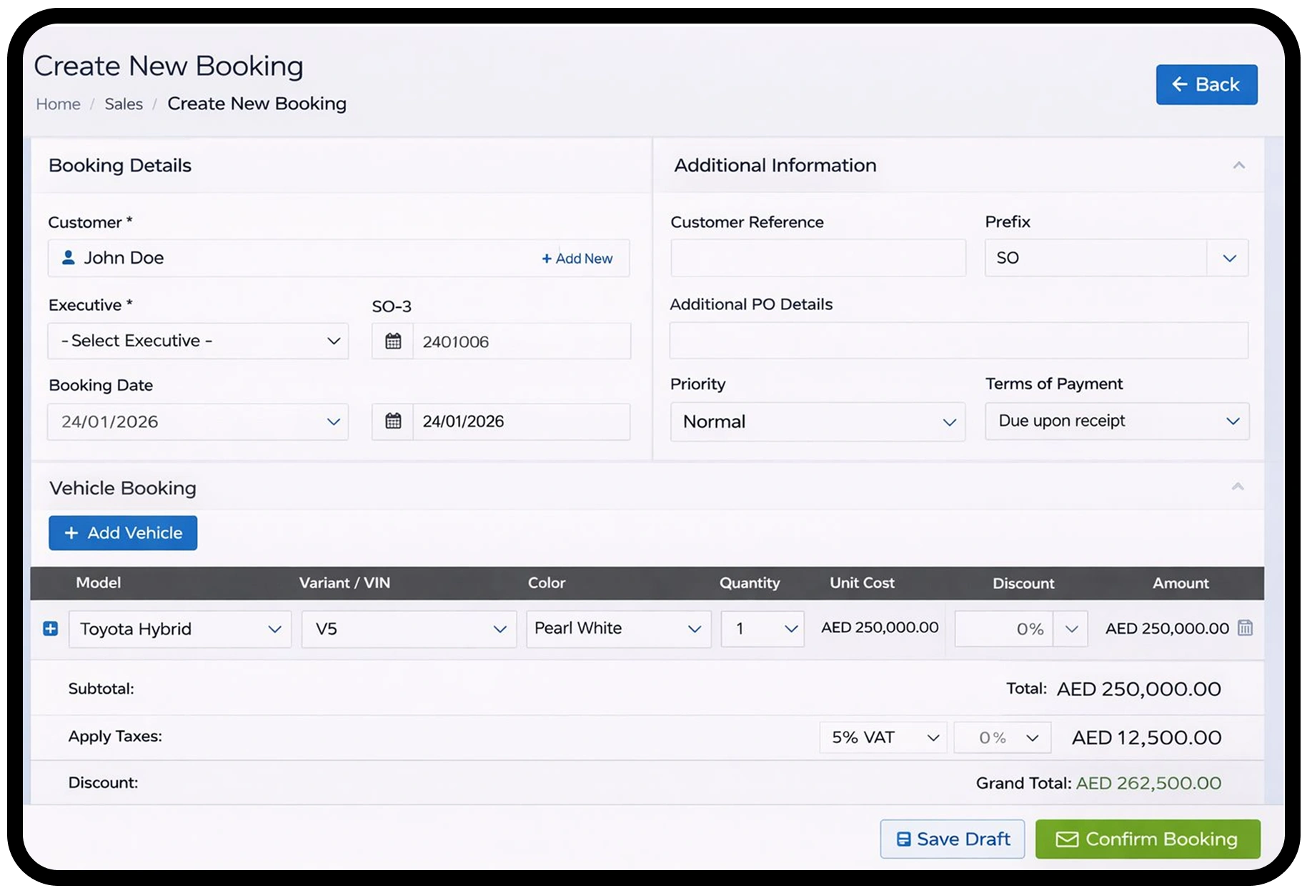
Task: Open the 5% VAT tax dropdown
Action: (x=883, y=737)
